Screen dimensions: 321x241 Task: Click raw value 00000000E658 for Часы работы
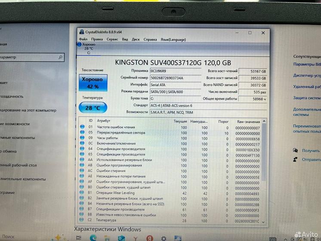pyautogui.click(x=247, y=139)
